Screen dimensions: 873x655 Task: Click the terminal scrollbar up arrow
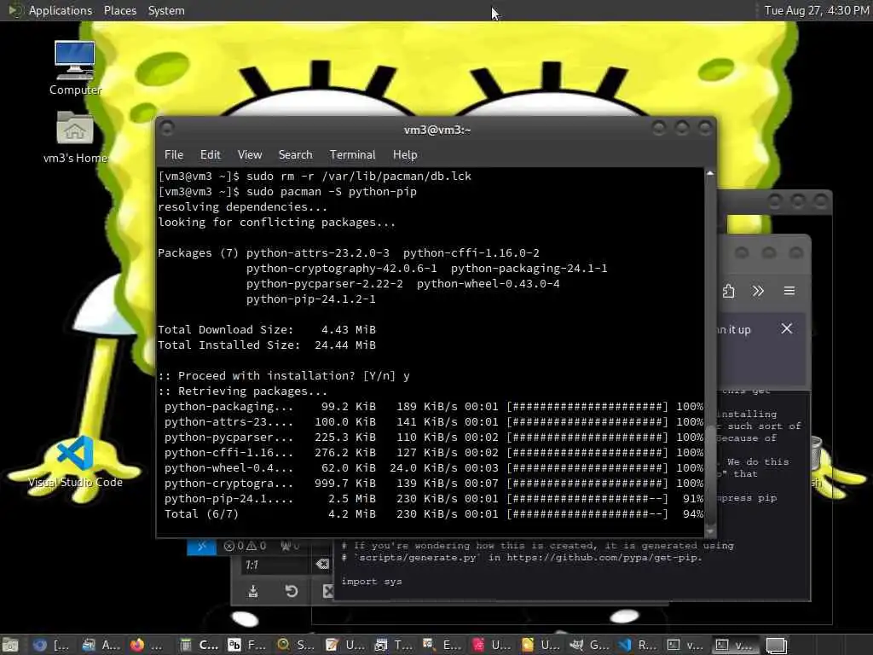pos(710,173)
